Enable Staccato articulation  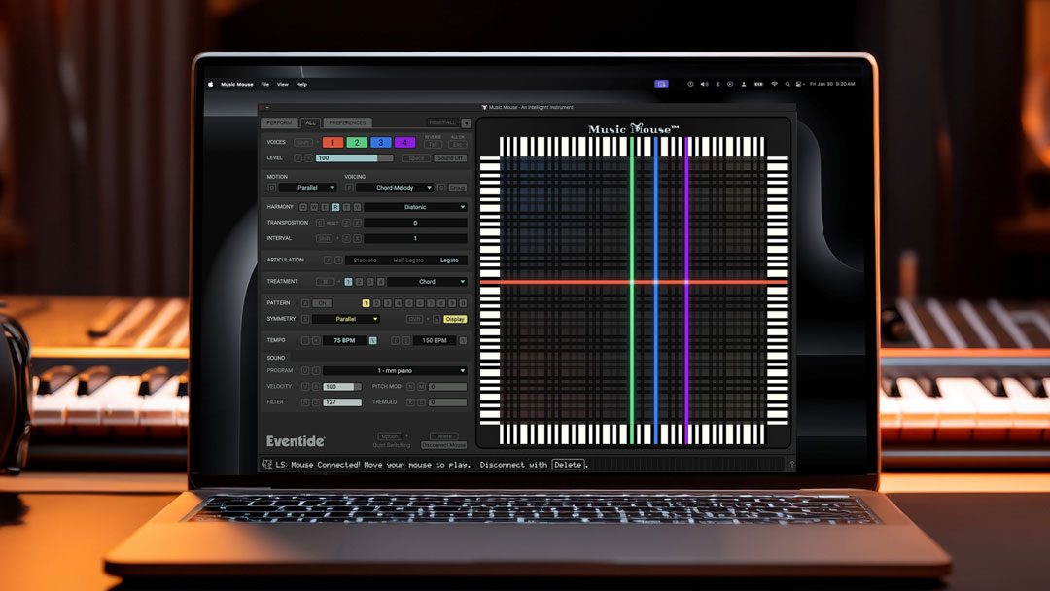click(x=363, y=259)
